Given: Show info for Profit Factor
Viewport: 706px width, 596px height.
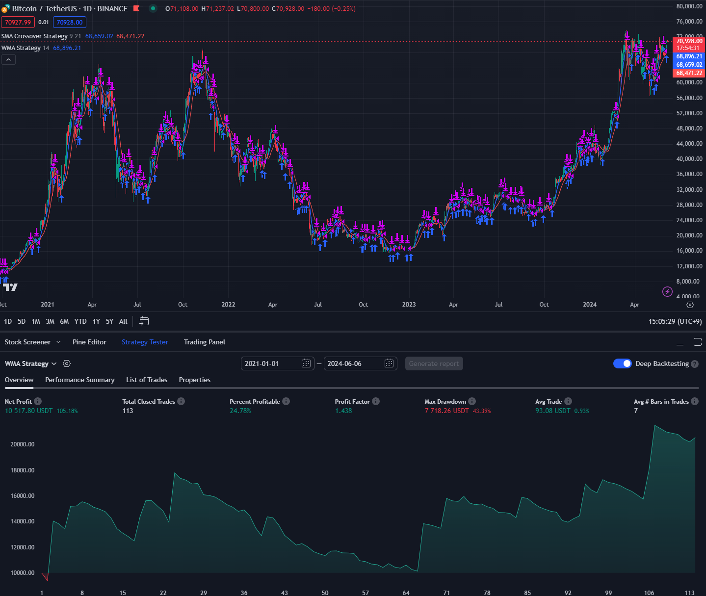Looking at the screenshot, I should coord(376,401).
